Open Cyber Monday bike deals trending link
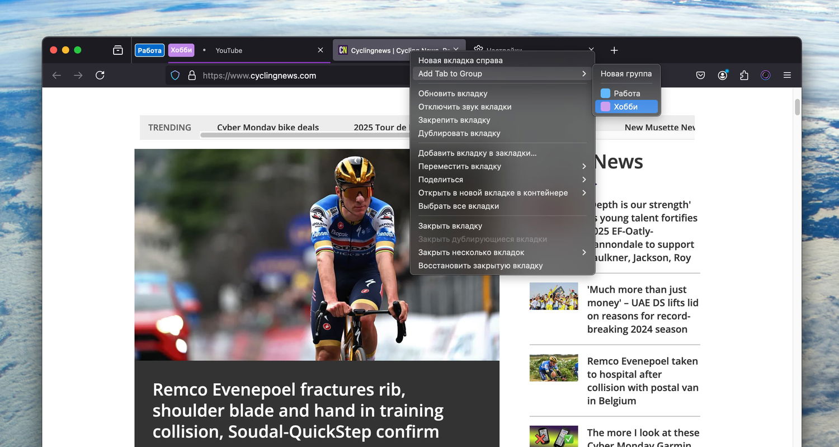This screenshot has width=839, height=447. (268, 127)
